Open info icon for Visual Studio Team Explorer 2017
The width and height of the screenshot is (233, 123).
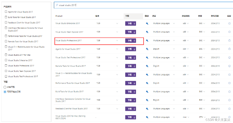click(229, 32)
